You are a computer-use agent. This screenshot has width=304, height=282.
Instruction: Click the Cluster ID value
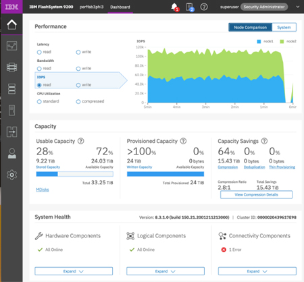[277, 217]
